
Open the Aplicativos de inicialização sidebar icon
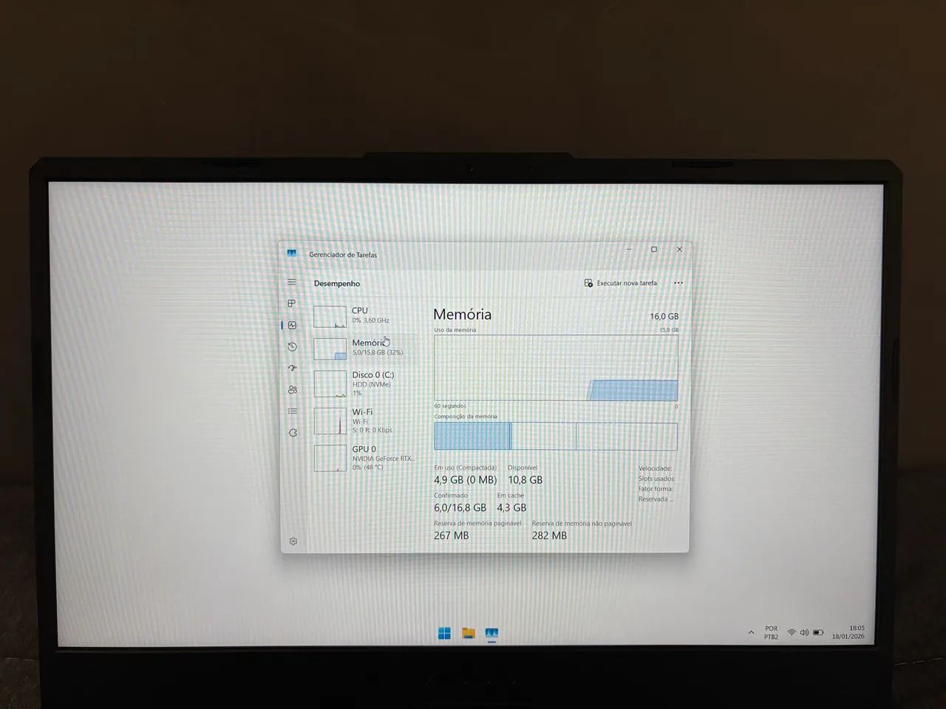291,367
